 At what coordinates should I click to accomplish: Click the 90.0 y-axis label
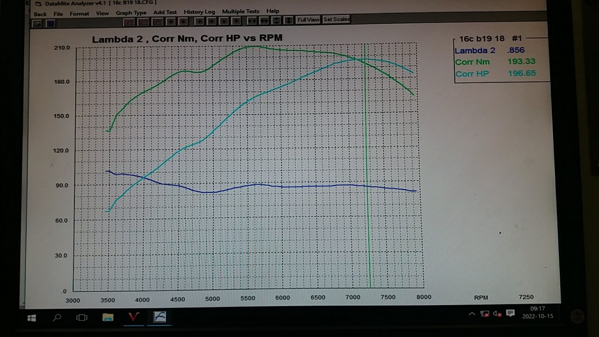(62, 185)
